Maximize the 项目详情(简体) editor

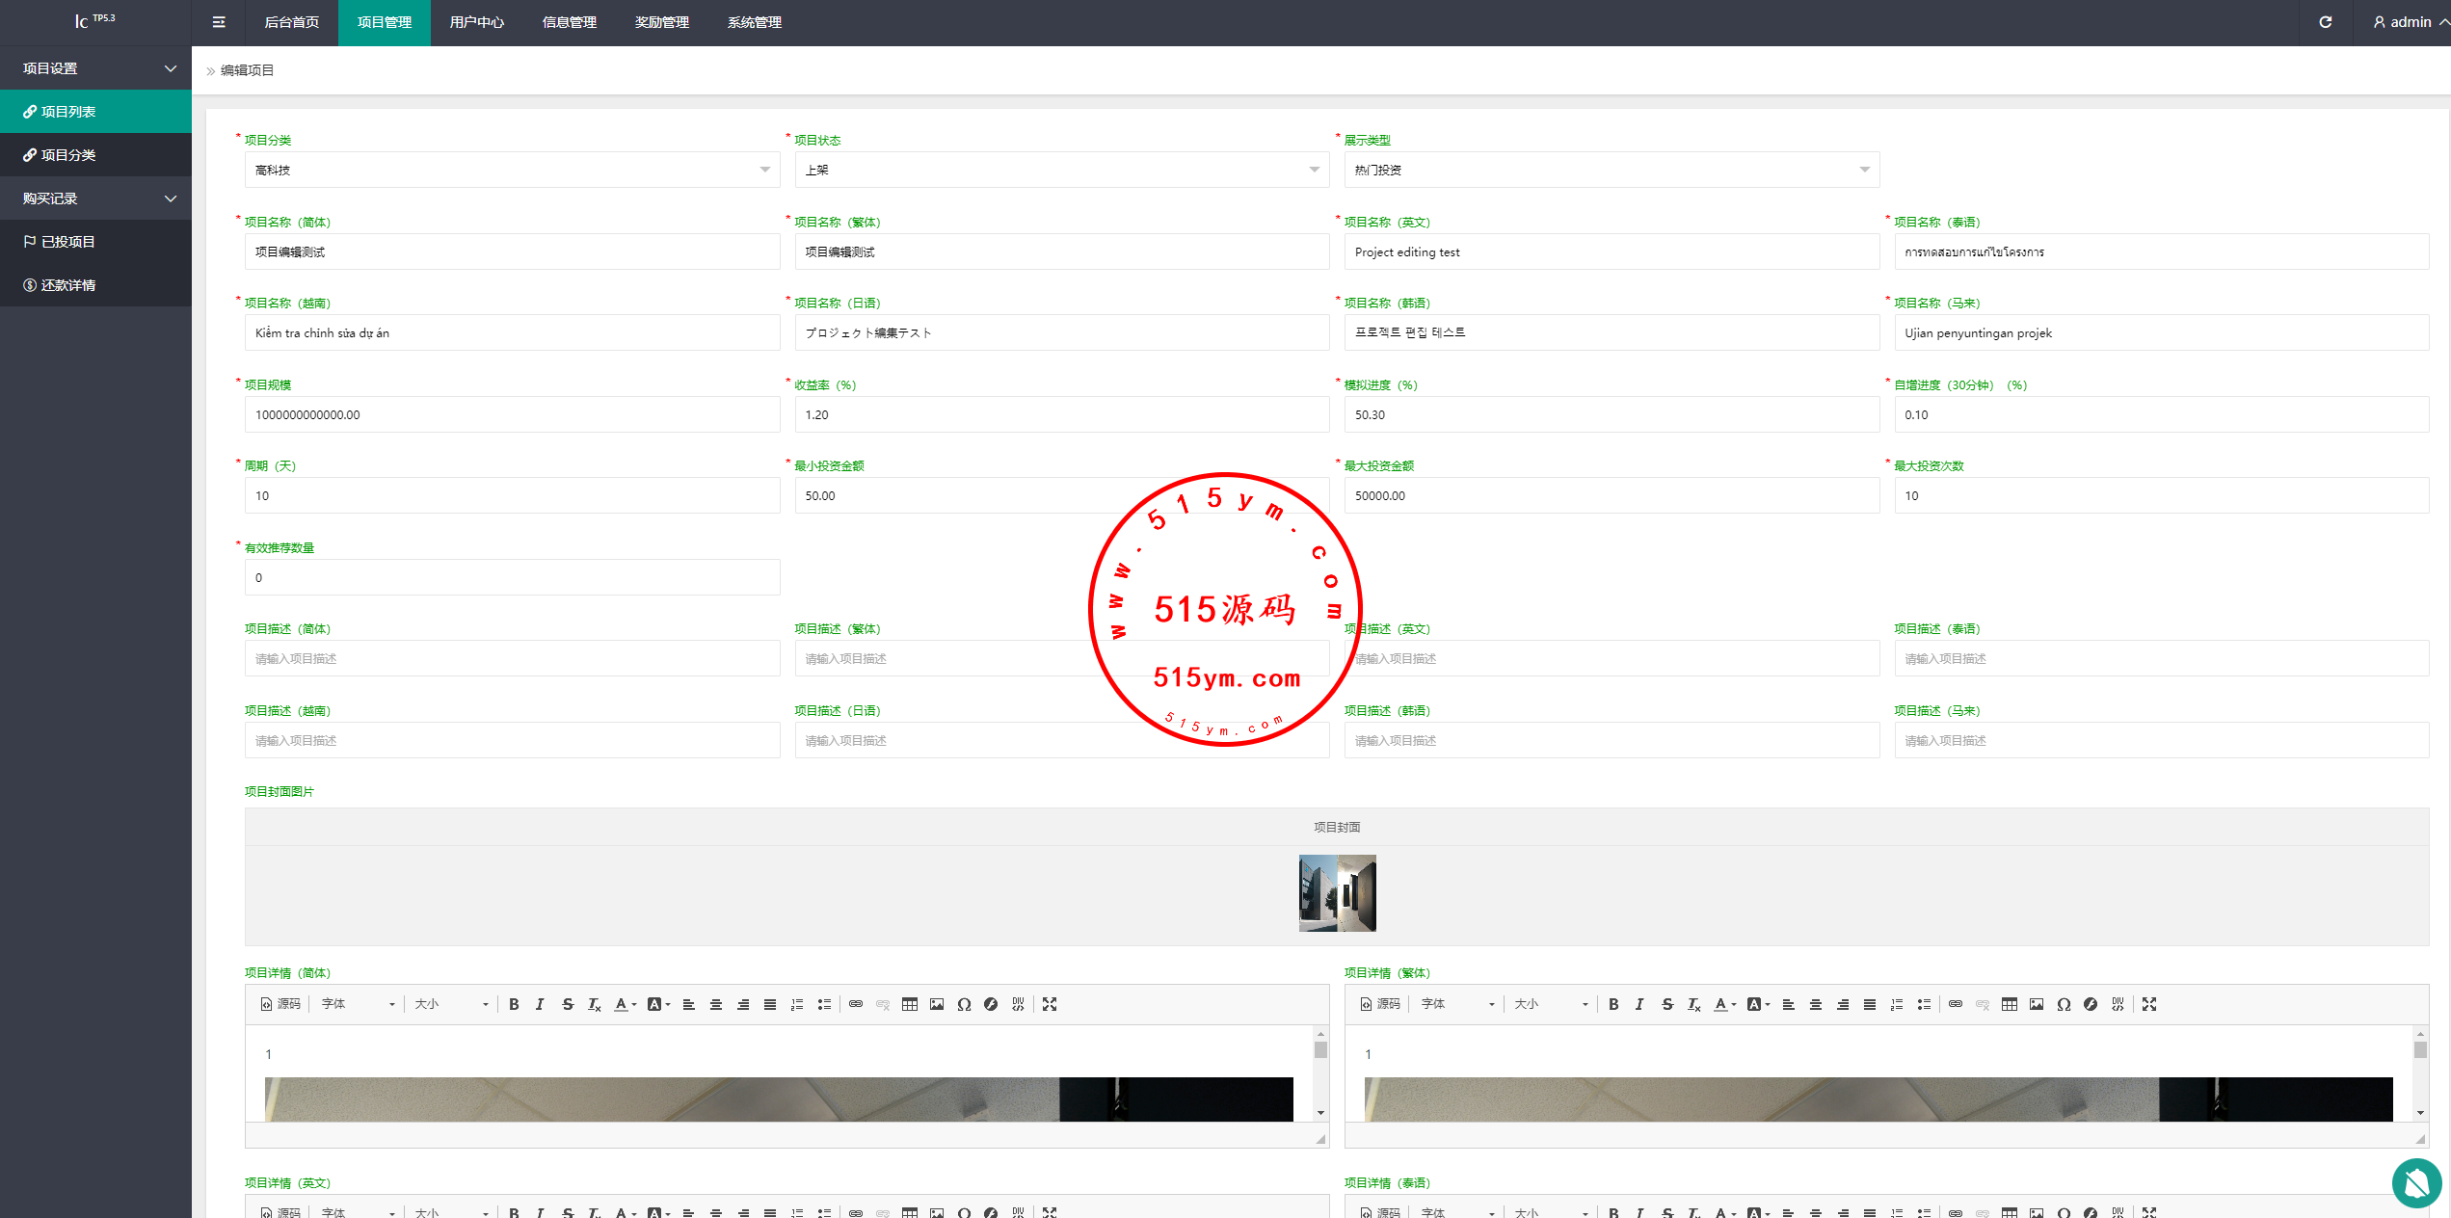pos(1050,1004)
